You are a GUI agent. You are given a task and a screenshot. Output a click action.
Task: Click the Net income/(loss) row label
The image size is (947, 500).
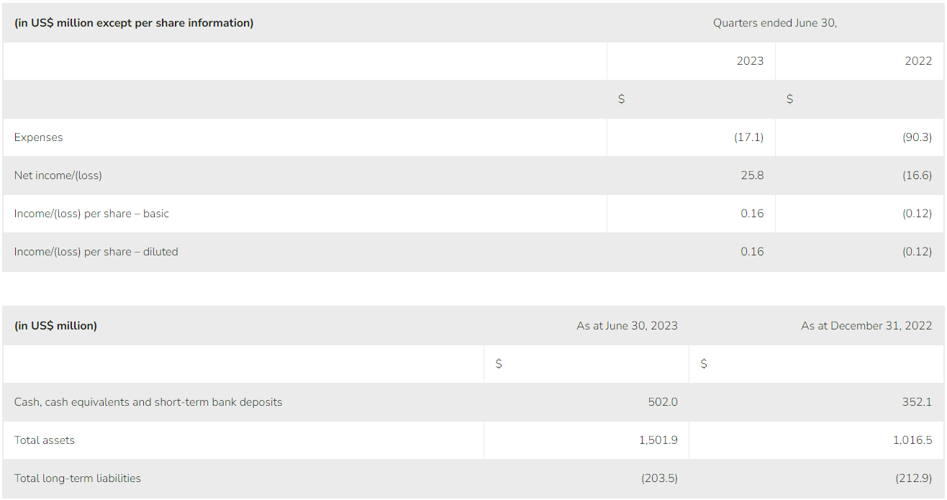(x=58, y=176)
